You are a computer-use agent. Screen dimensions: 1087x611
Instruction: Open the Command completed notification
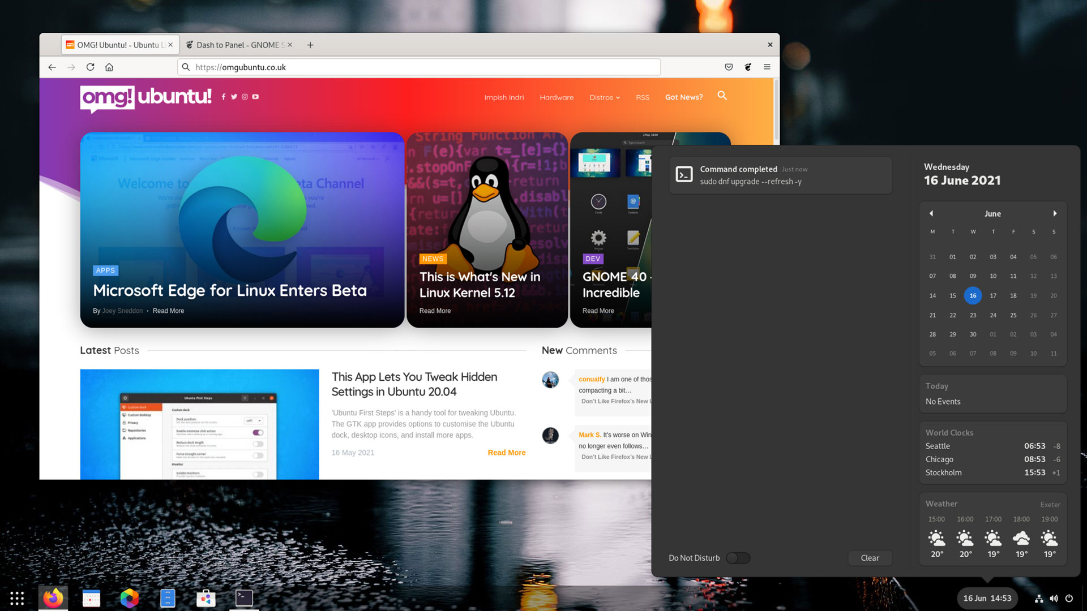(x=781, y=175)
